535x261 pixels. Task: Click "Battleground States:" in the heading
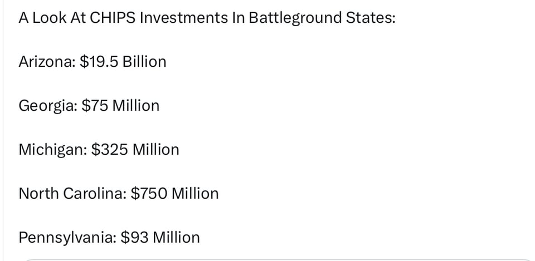pyautogui.click(x=322, y=18)
